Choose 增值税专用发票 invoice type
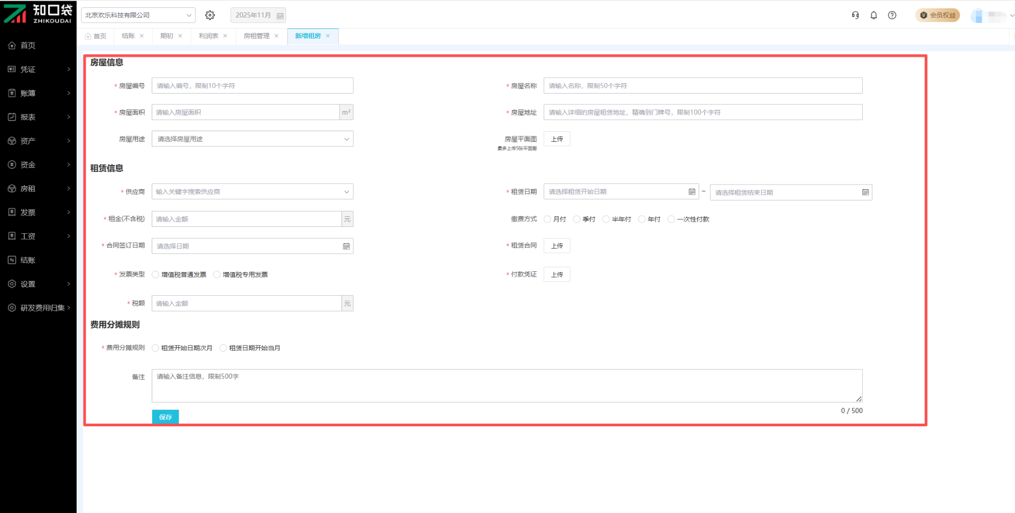The width and height of the screenshot is (1015, 513). click(217, 274)
